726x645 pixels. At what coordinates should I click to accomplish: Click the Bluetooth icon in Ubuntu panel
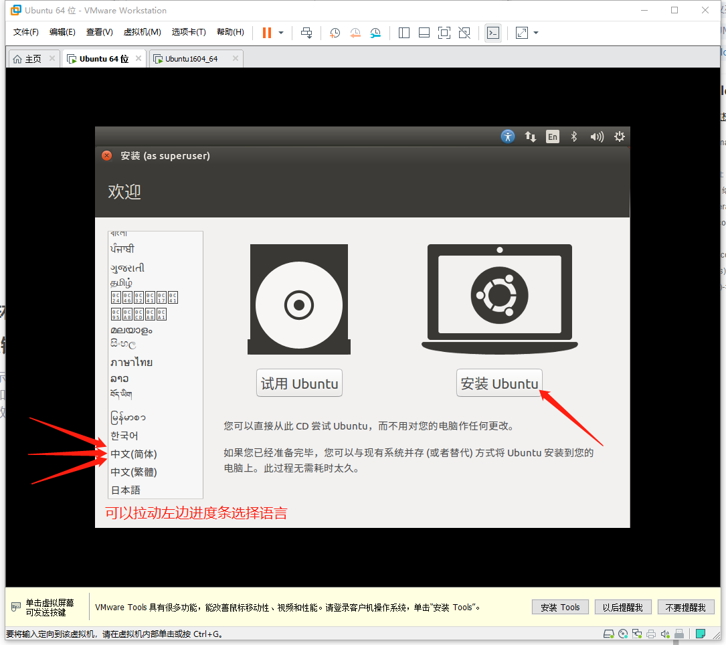(573, 136)
